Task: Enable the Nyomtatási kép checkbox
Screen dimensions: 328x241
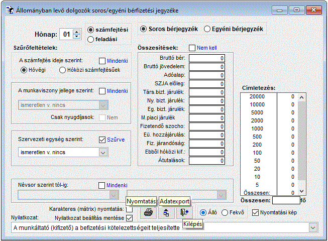Action: point(256,212)
